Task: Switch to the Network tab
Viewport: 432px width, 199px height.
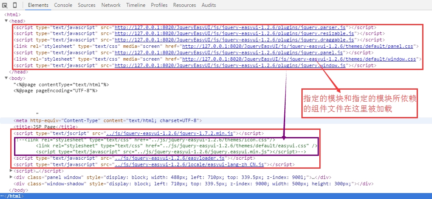Action: (x=111, y=5)
